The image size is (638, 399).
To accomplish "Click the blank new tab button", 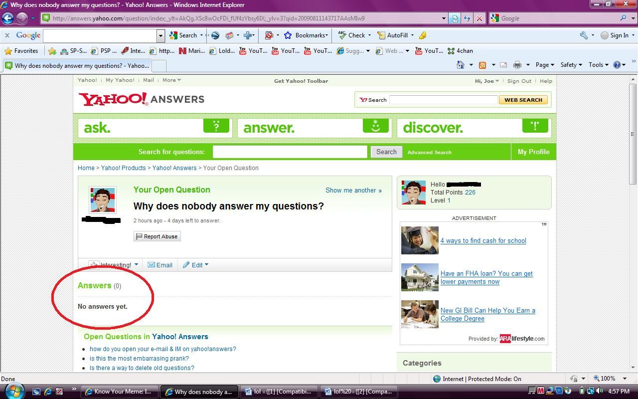I will tap(159, 66).
